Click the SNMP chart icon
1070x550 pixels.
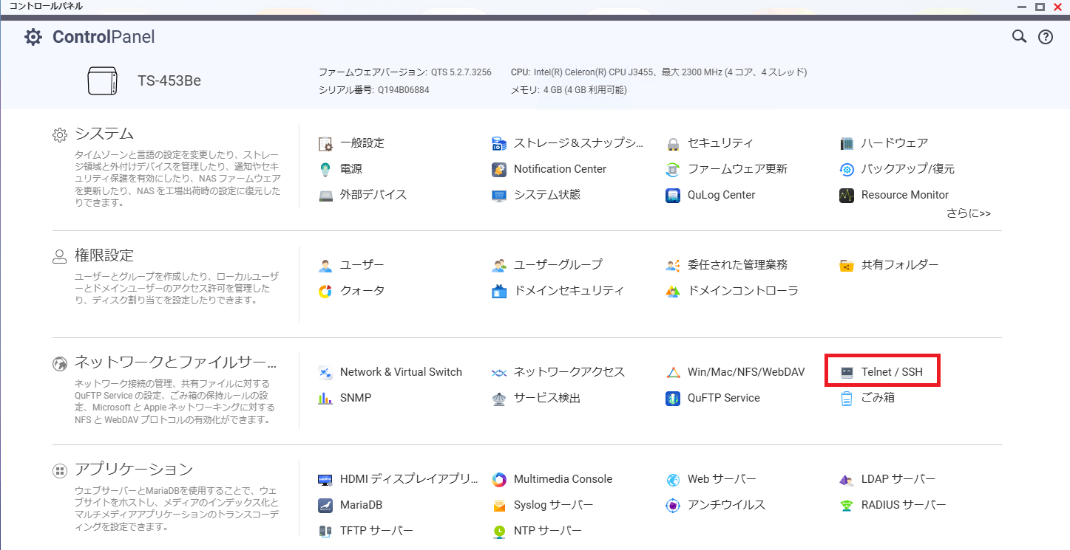pos(325,399)
